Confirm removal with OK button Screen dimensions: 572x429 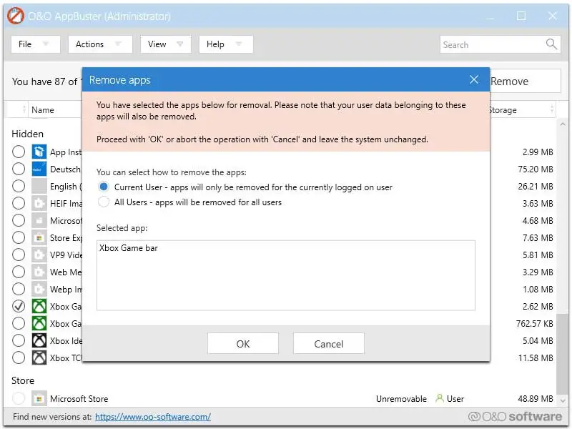243,343
